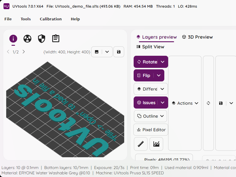Select the Split View option
Image resolution: width=236 pixels, height=177 pixels.
tap(150, 47)
